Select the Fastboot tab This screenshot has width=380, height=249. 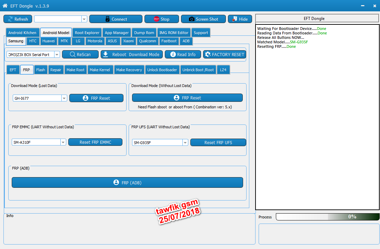[x=169, y=41]
